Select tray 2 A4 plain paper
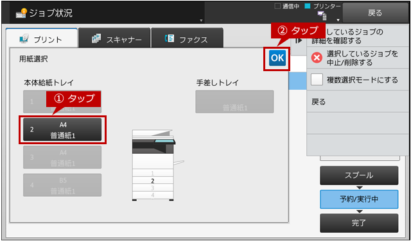The height and width of the screenshot is (241, 411). 62,129
